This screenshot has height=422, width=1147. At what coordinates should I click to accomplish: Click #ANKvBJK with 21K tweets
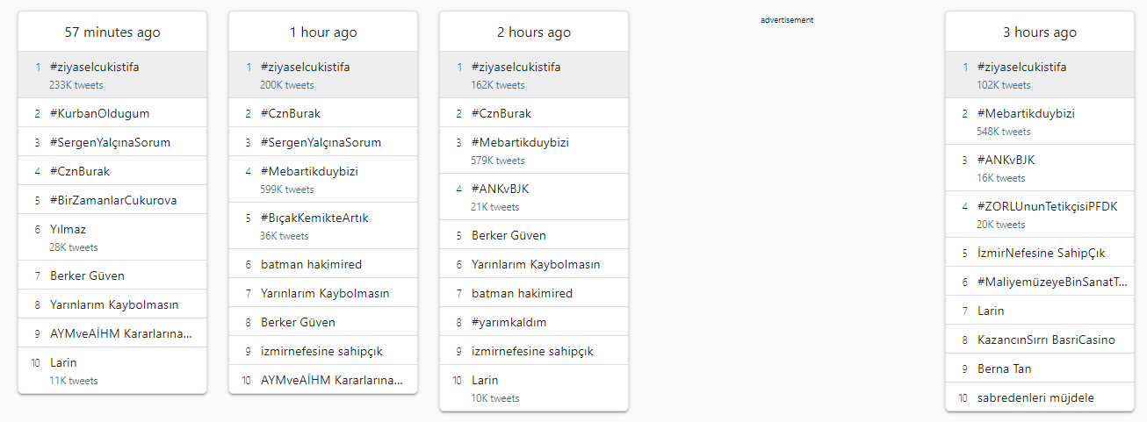(x=501, y=189)
